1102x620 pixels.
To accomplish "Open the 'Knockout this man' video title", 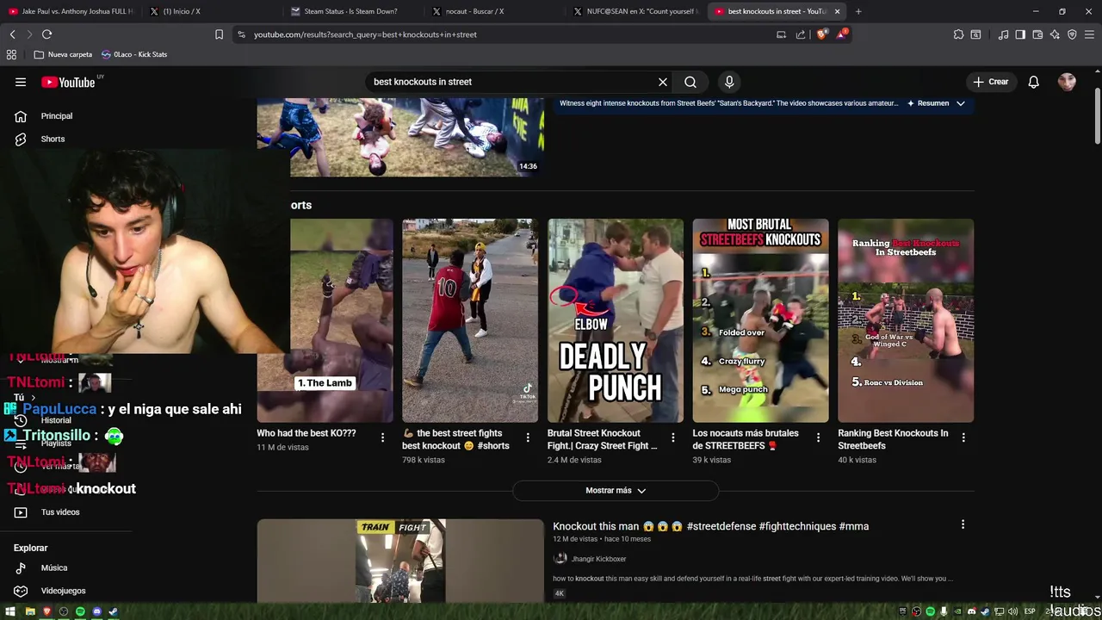I will 710,526.
